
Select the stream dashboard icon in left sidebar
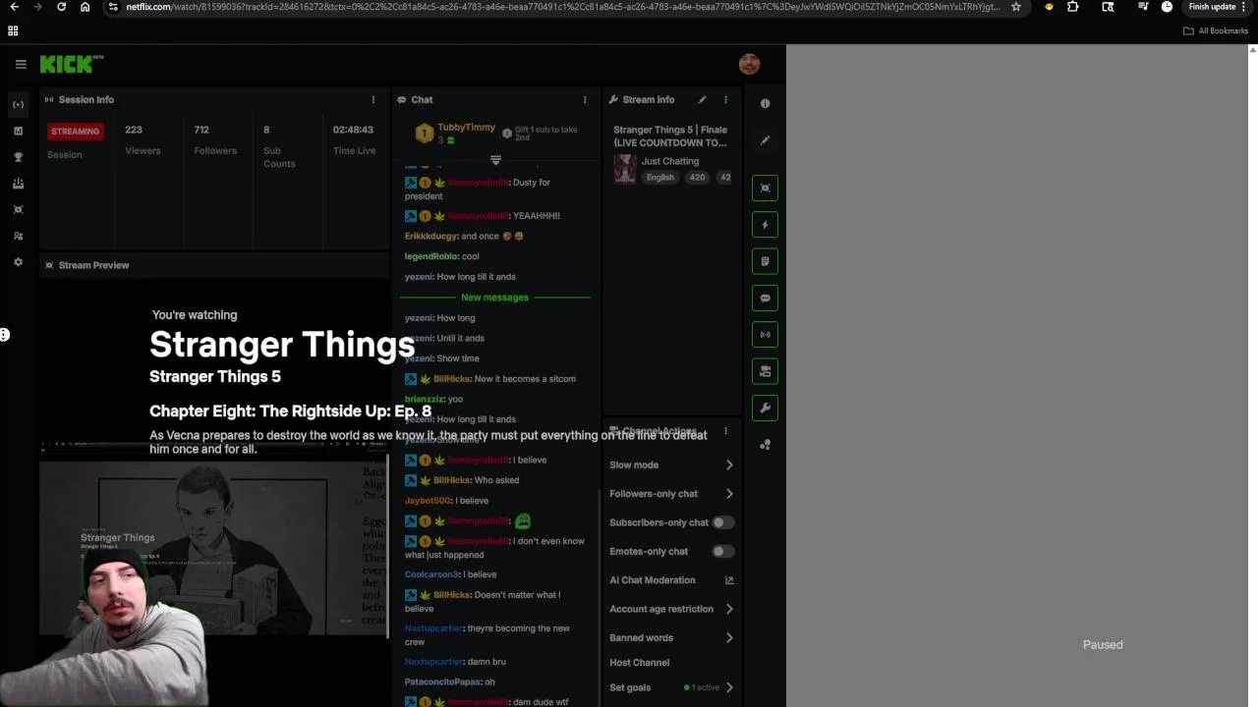point(18,104)
